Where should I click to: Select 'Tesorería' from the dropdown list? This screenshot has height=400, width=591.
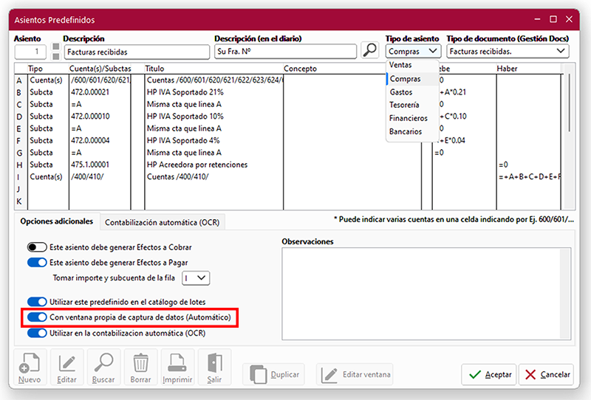tap(404, 105)
